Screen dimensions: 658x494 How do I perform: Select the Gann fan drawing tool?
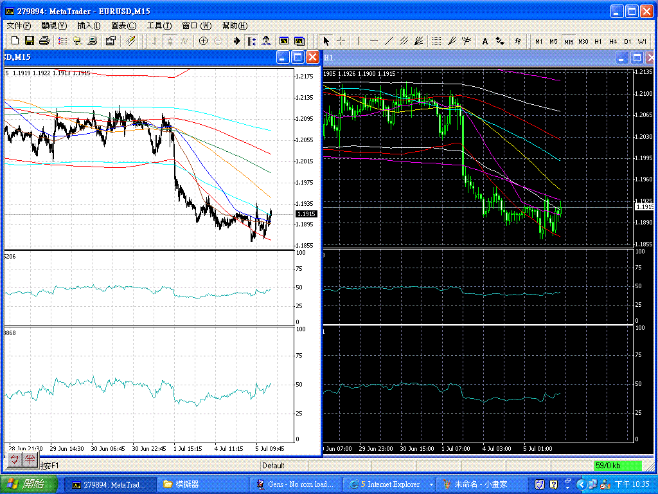(x=418, y=41)
